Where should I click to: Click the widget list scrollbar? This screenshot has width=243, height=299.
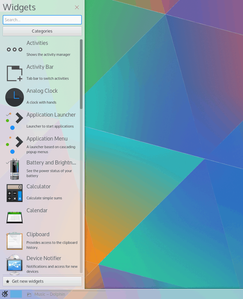point(81,74)
